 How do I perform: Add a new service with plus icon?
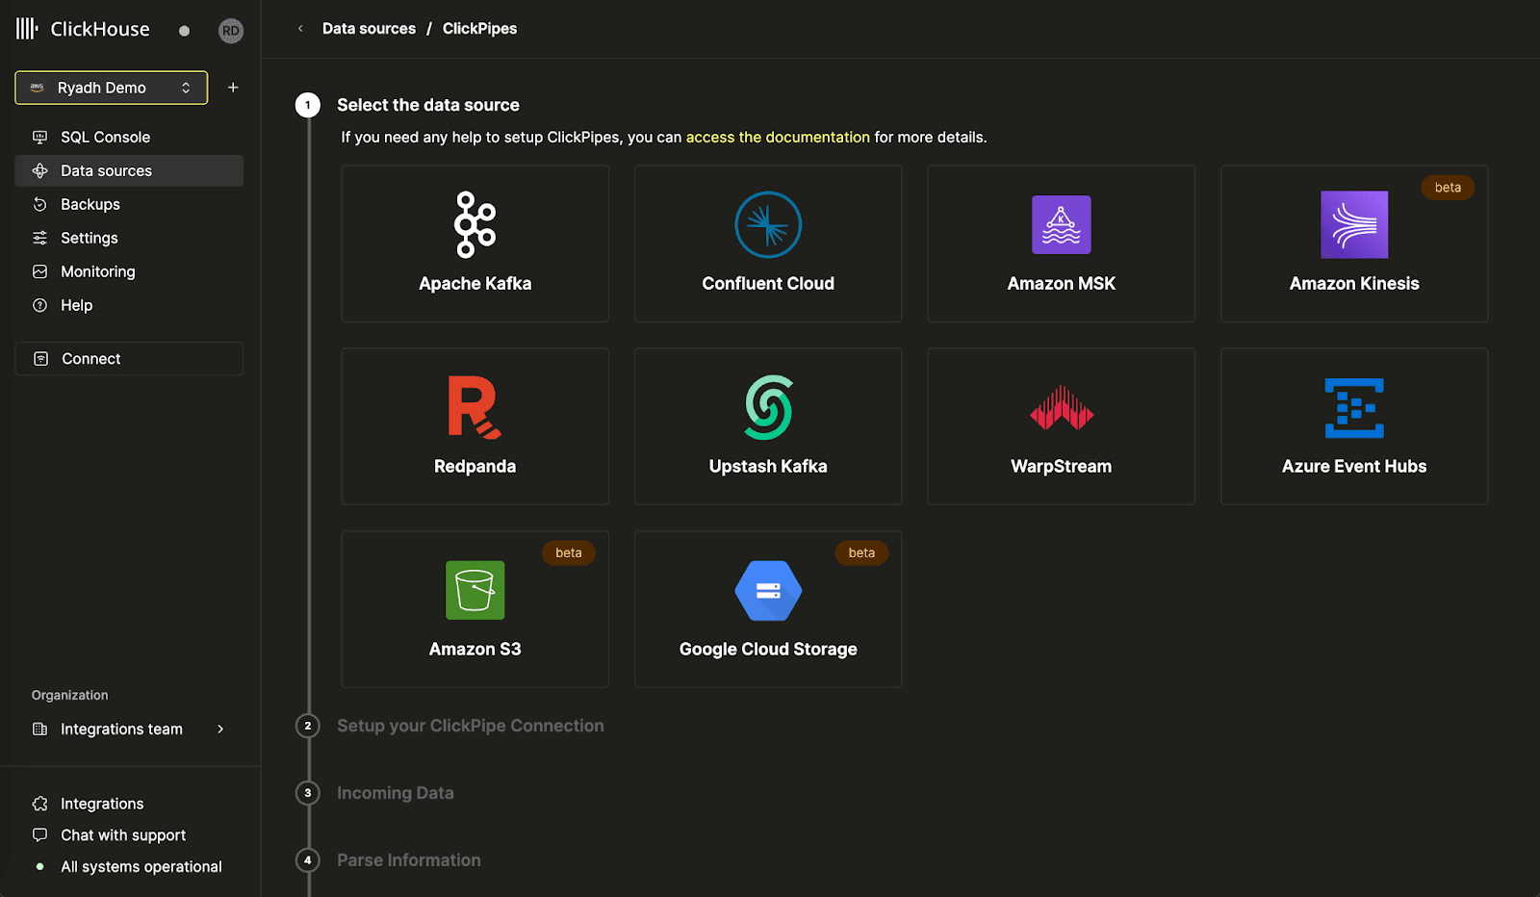(x=233, y=88)
